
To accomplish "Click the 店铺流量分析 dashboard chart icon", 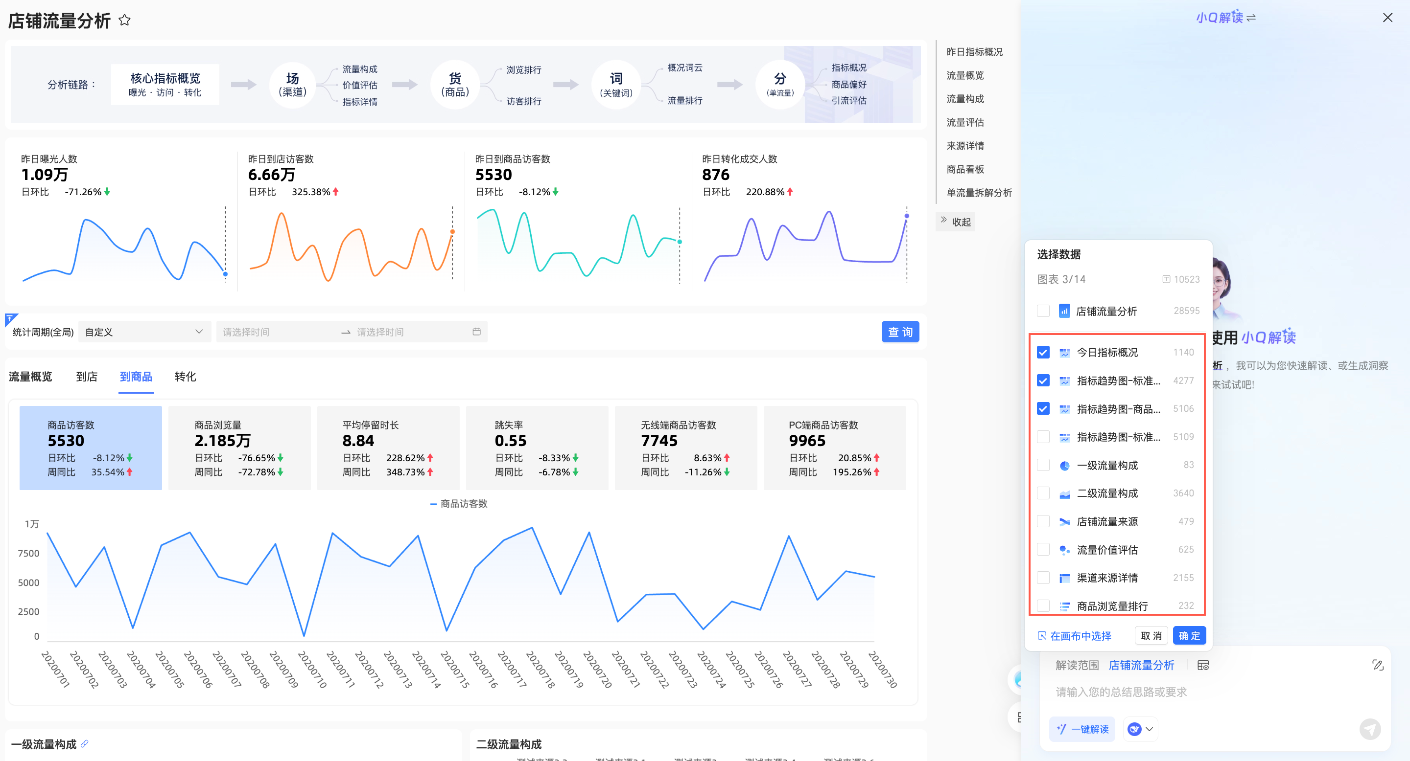I will tap(1064, 311).
